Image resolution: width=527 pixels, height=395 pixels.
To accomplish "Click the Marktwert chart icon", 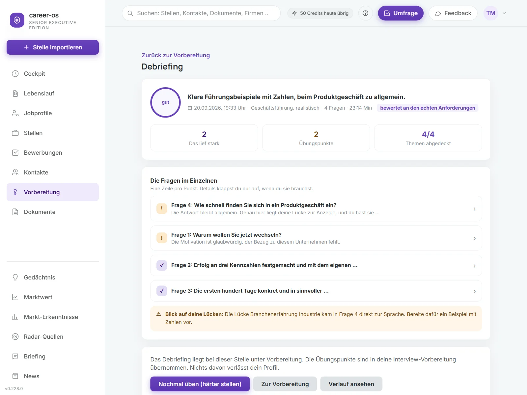I will [x=15, y=297].
